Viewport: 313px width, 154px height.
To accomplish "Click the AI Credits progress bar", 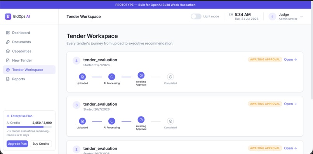I will coord(29,127).
